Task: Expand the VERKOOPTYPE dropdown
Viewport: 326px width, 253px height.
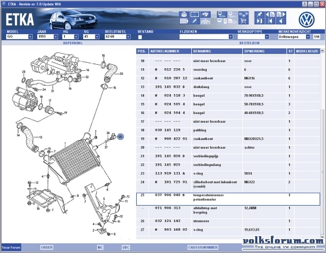Action: pyautogui.click(x=267, y=37)
